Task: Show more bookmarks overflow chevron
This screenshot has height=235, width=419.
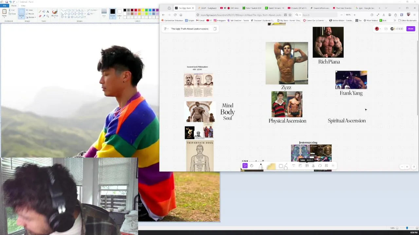Action: click(x=395, y=21)
